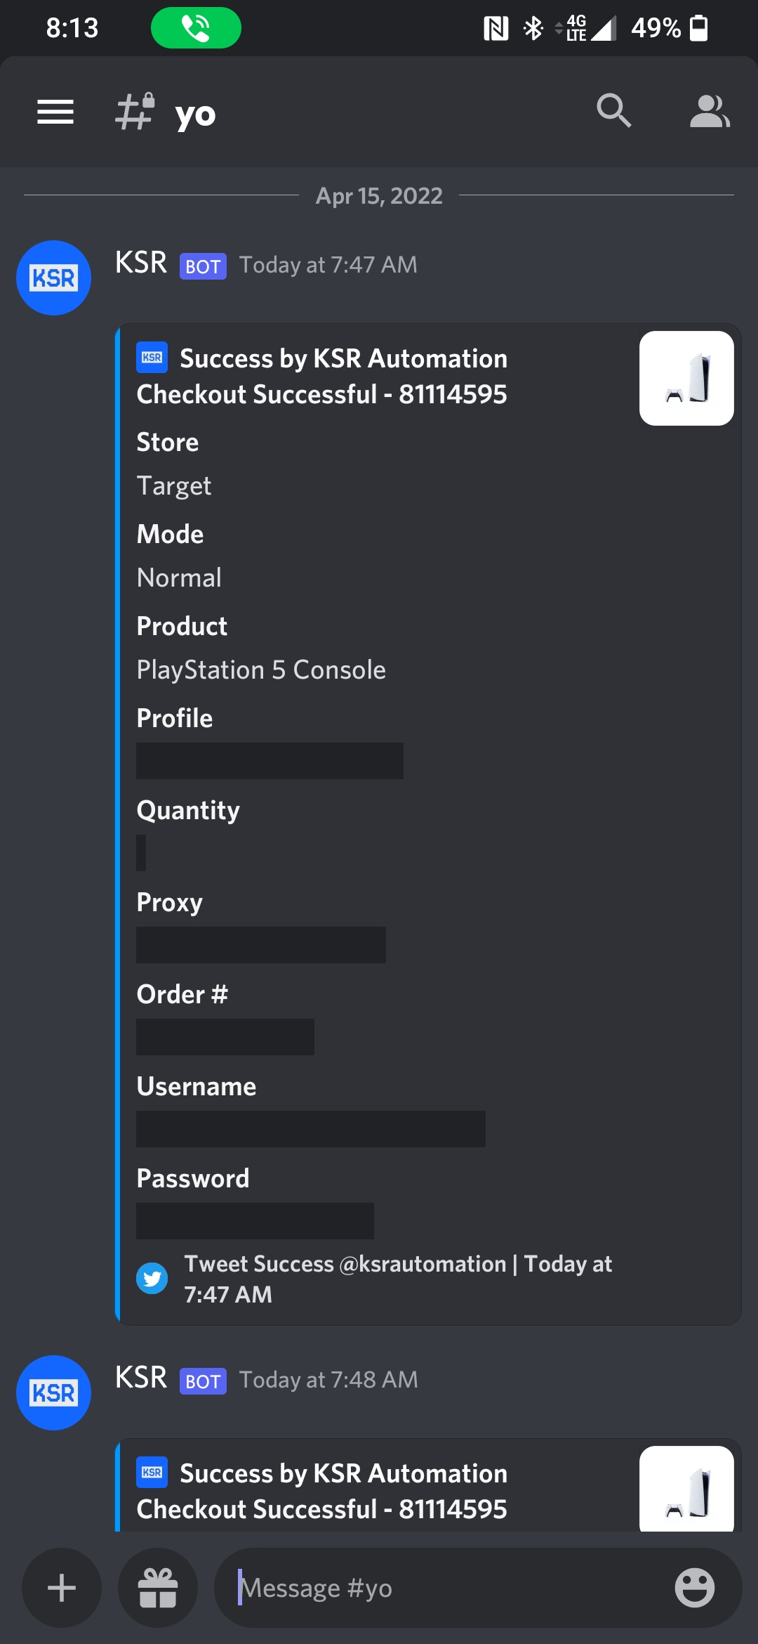Open the first PlayStation 5 thumbnail
758x1644 pixels.
[686, 379]
